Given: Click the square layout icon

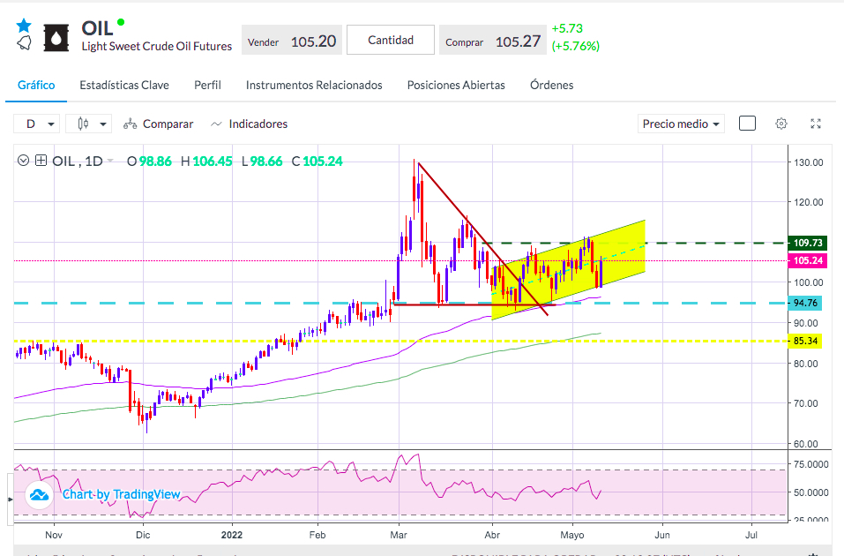Looking at the screenshot, I should pyautogui.click(x=747, y=124).
